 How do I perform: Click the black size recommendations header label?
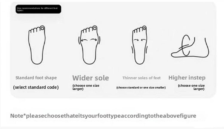click(38, 9)
